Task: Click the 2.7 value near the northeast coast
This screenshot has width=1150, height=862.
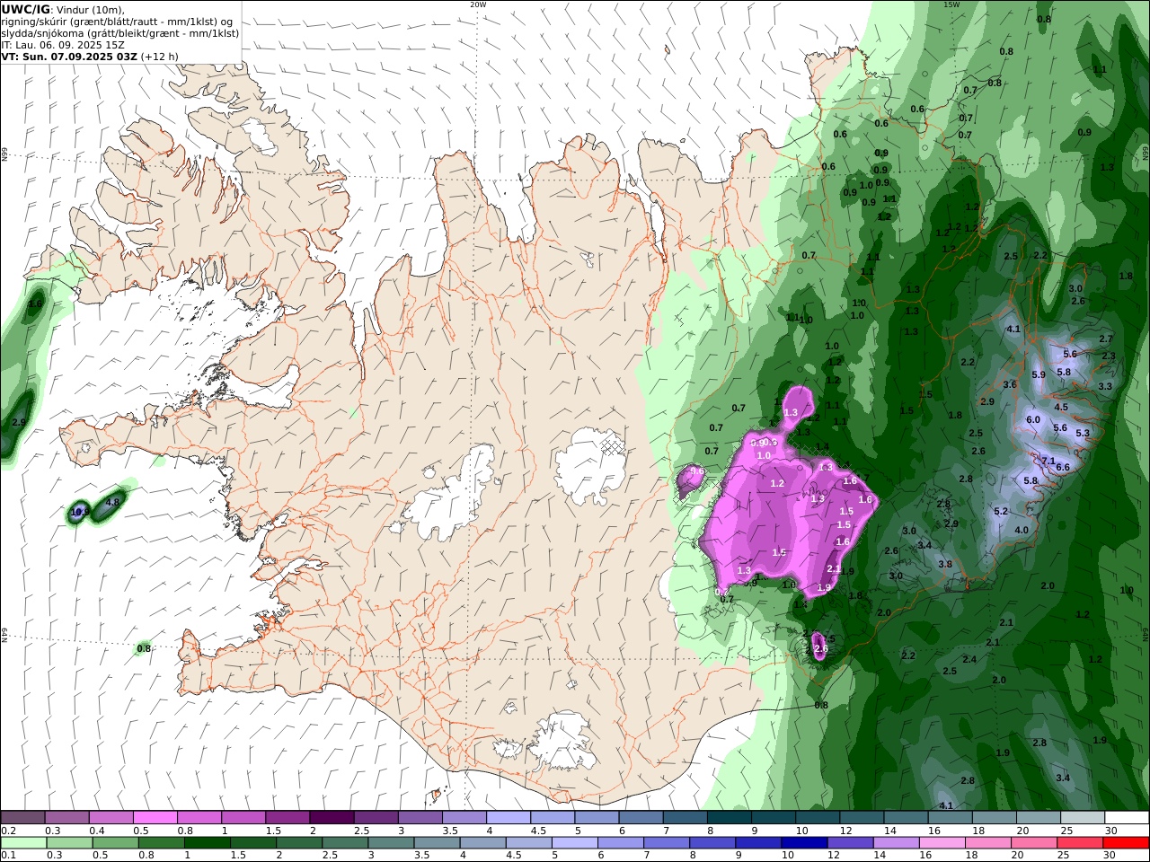Action: [x=1106, y=339]
